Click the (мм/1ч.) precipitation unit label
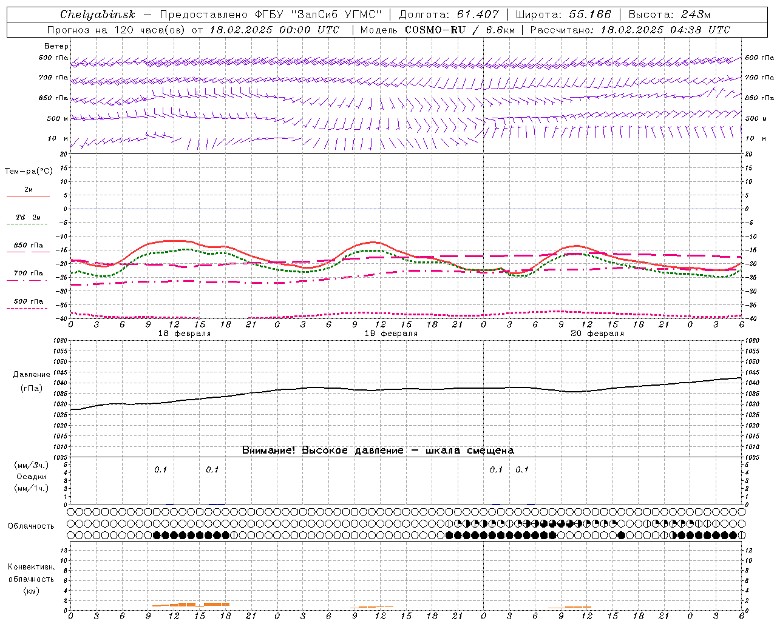Screen dimensions: 777x621 click(32, 488)
